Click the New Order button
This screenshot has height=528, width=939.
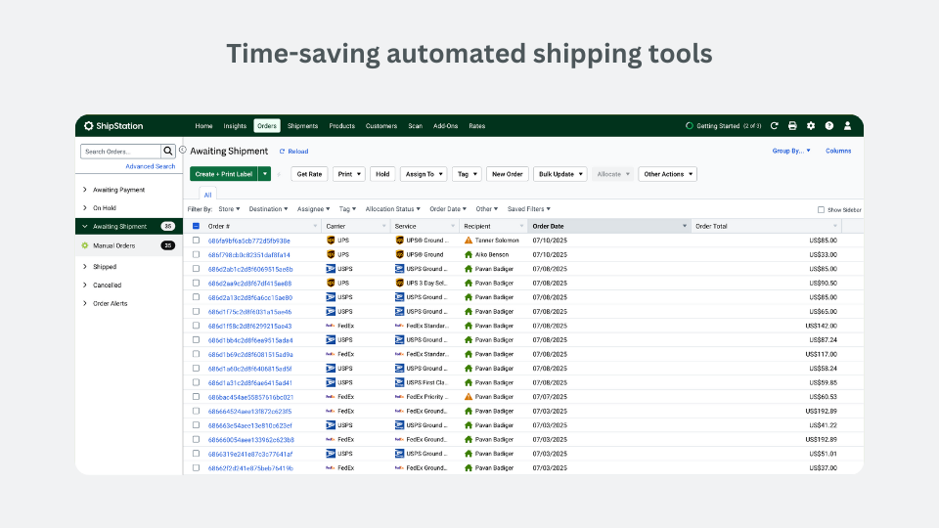508,174
